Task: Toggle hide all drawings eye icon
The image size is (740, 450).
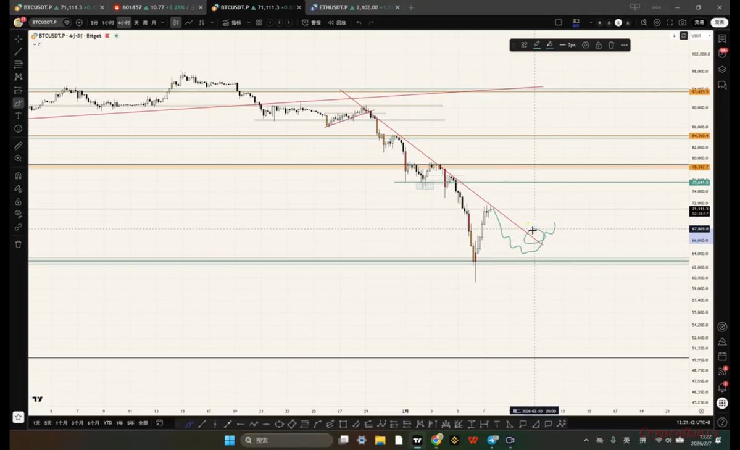Action: tap(19, 214)
